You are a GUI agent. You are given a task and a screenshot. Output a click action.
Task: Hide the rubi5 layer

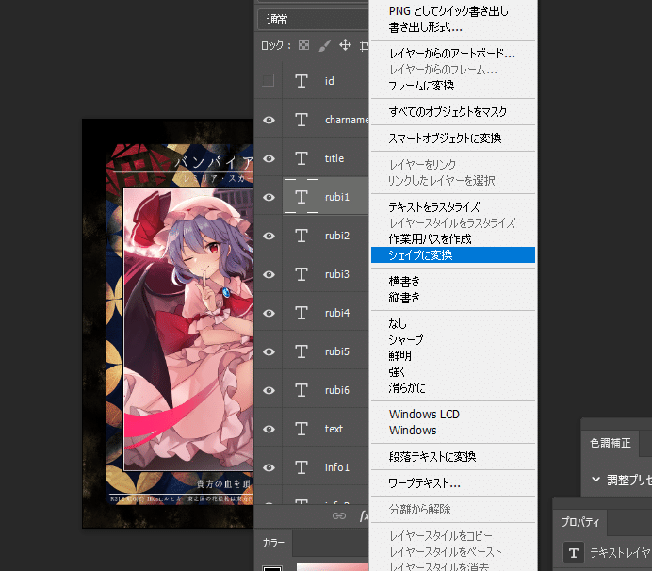(x=269, y=351)
